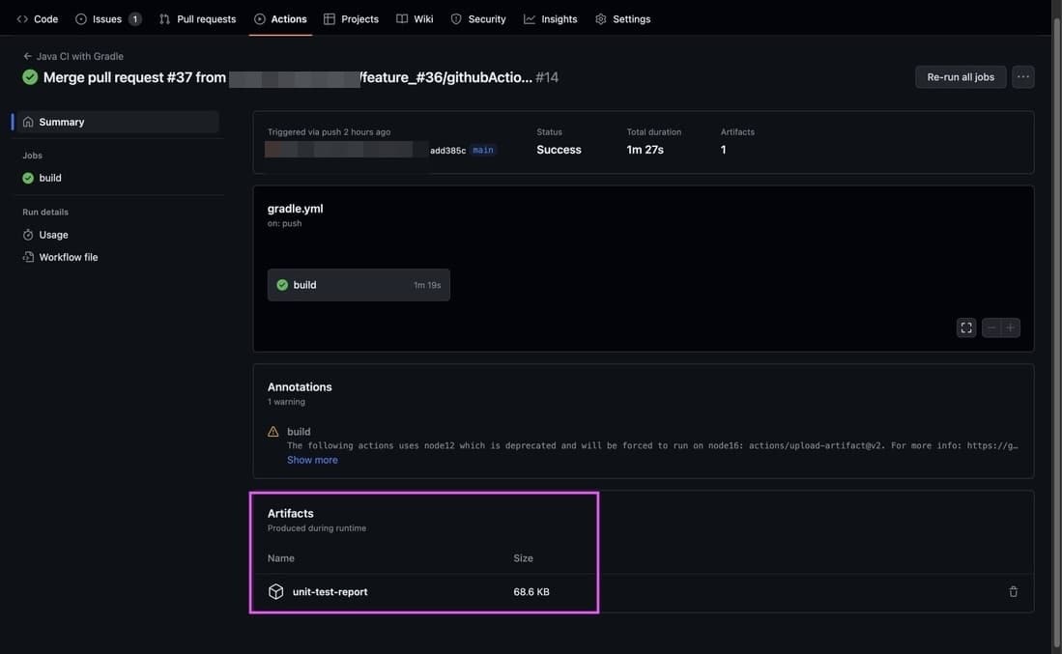Toggle fullscreen workflow graph view
This screenshot has height=654, width=1062.
966,327
